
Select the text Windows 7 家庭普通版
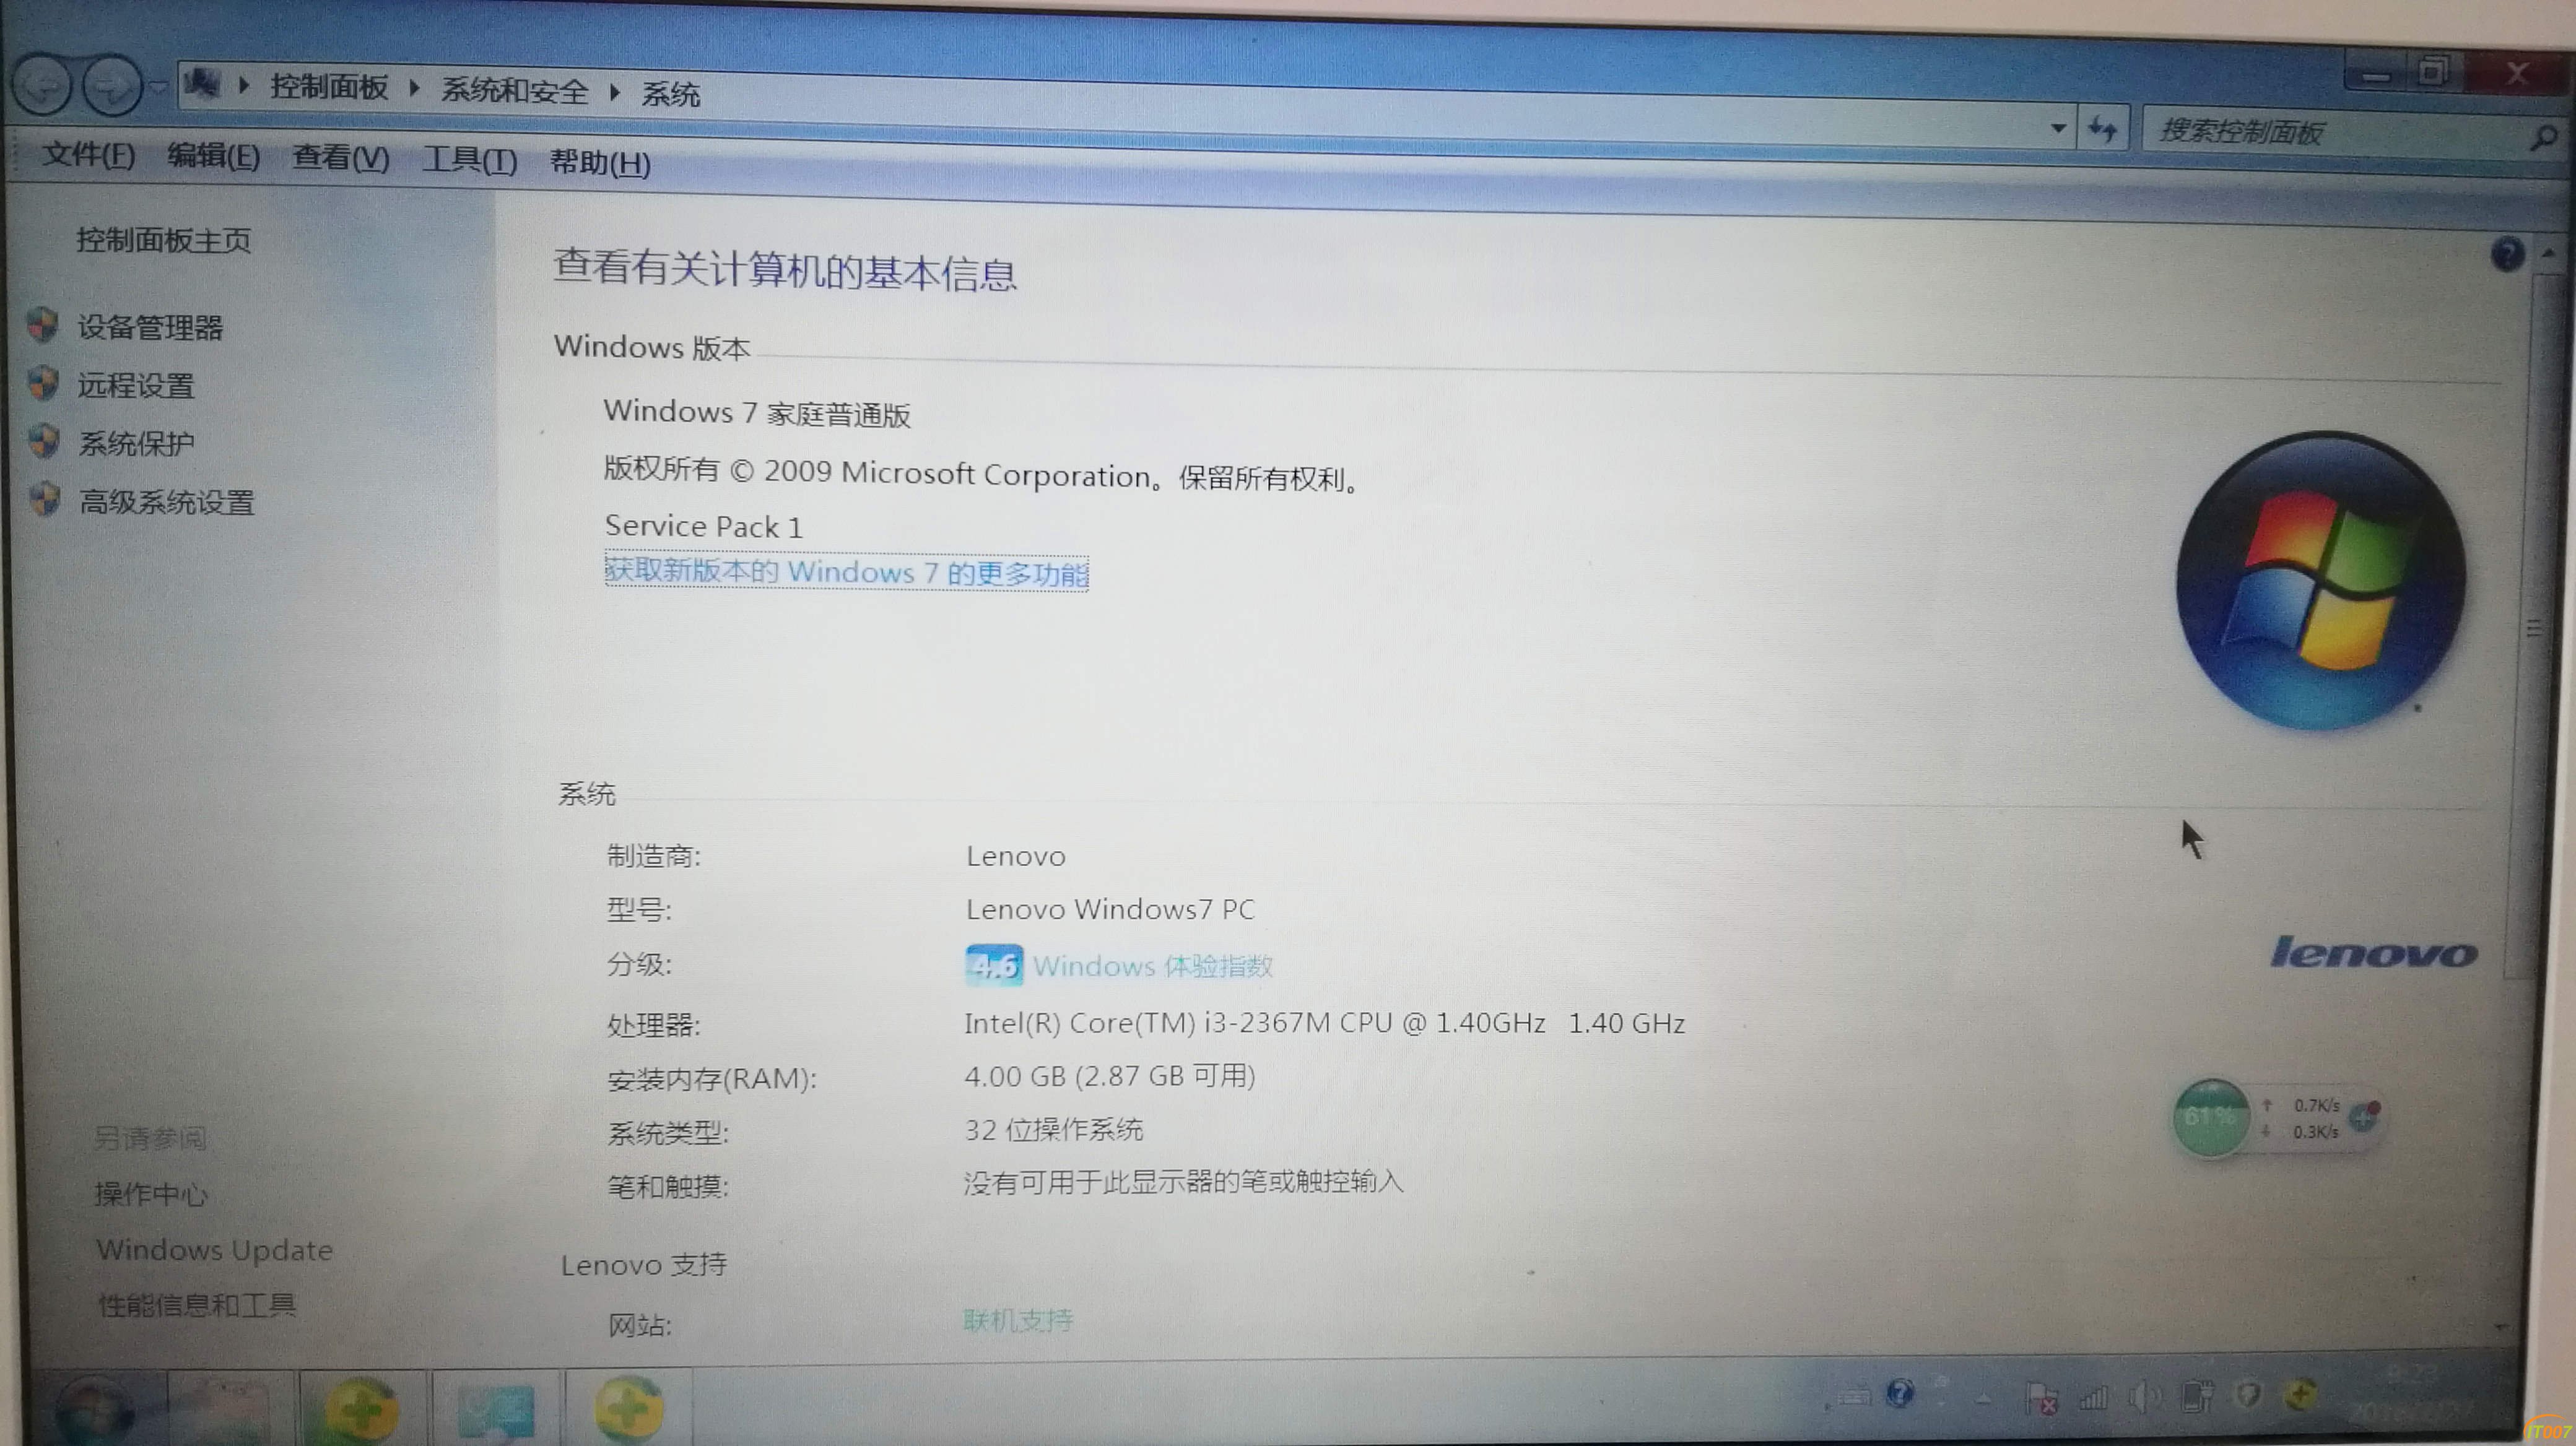[x=757, y=413]
